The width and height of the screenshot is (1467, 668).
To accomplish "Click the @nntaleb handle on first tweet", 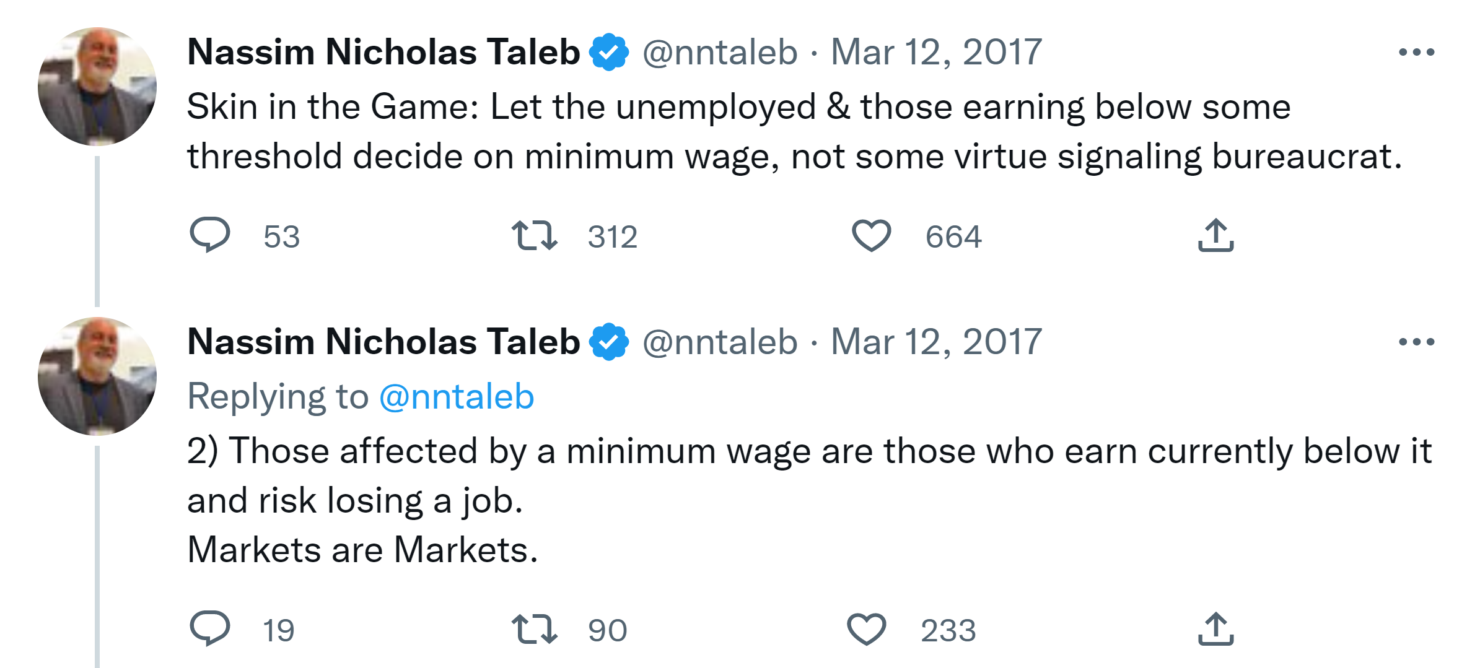I will point(720,52).
